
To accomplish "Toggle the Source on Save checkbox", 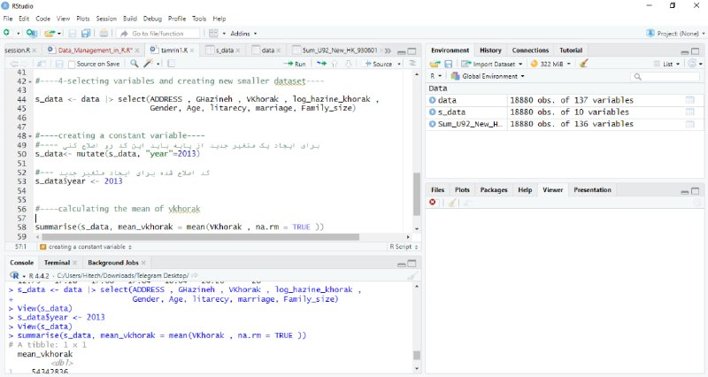I will click(x=72, y=64).
